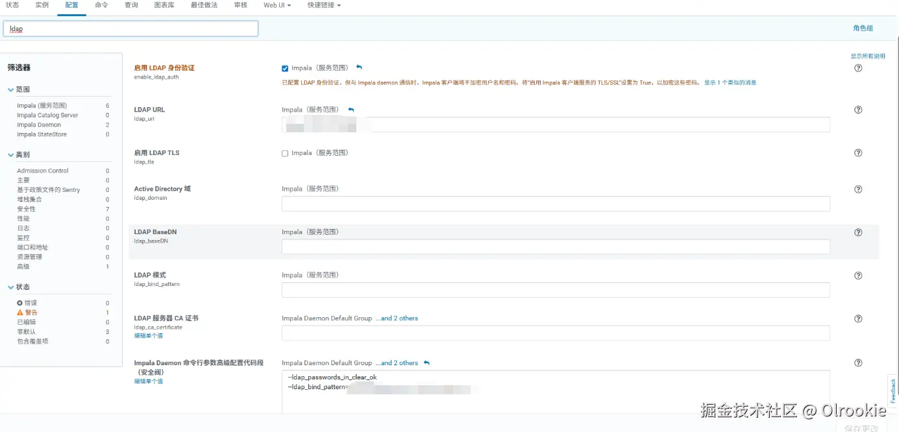This screenshot has width=899, height=432.
Task: Switch to the 实例 tab
Action: pyautogui.click(x=42, y=5)
